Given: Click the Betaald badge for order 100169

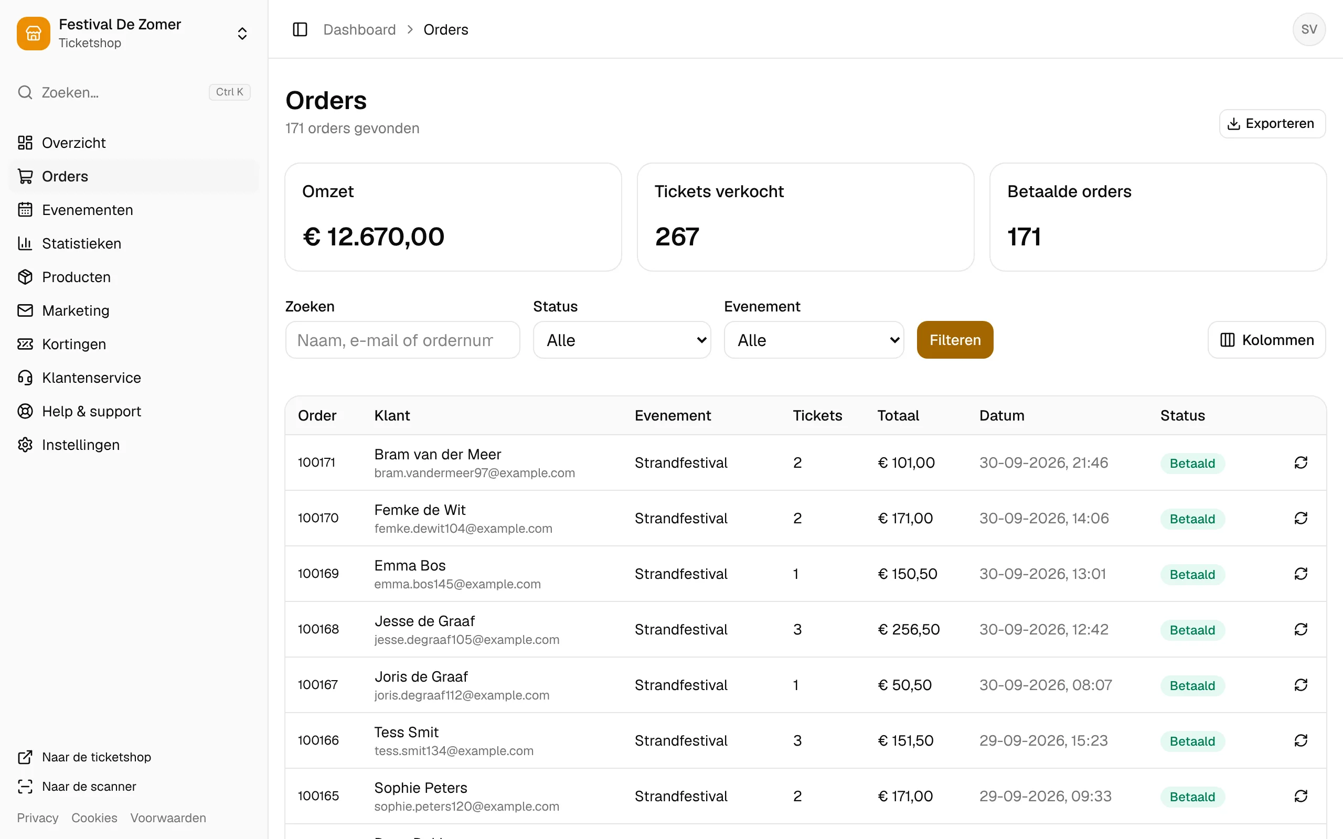Looking at the screenshot, I should coord(1192,574).
